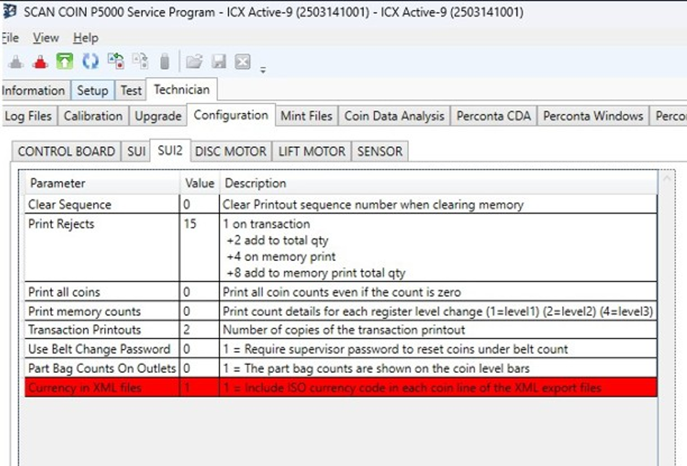The width and height of the screenshot is (687, 466).
Task: Click the colored document transfer icon
Action: pos(116,61)
